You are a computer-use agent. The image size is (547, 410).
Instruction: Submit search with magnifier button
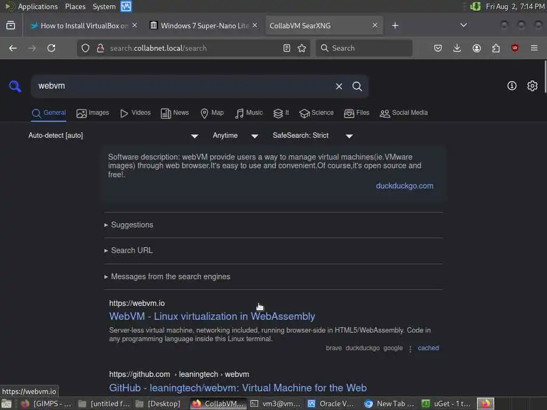[357, 86]
